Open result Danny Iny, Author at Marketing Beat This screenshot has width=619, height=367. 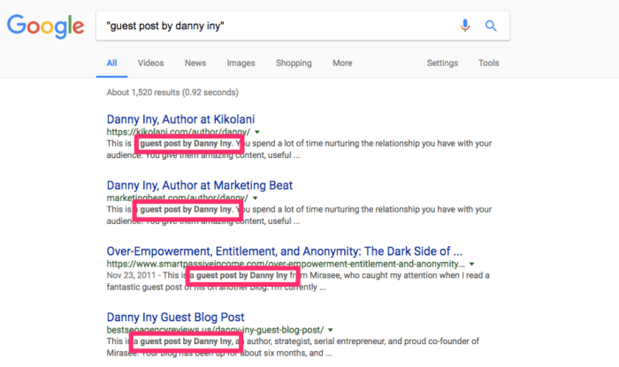pyautogui.click(x=200, y=185)
